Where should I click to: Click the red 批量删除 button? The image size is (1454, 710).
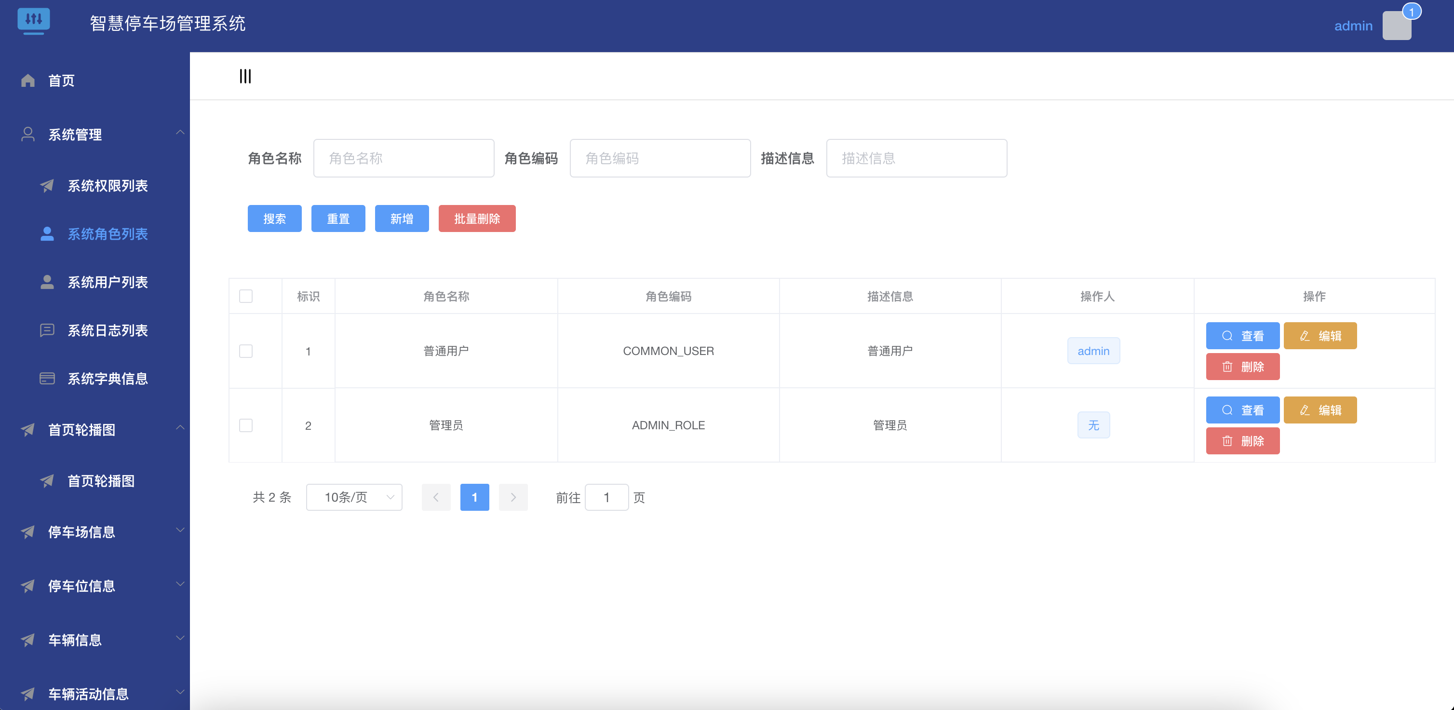tap(477, 218)
